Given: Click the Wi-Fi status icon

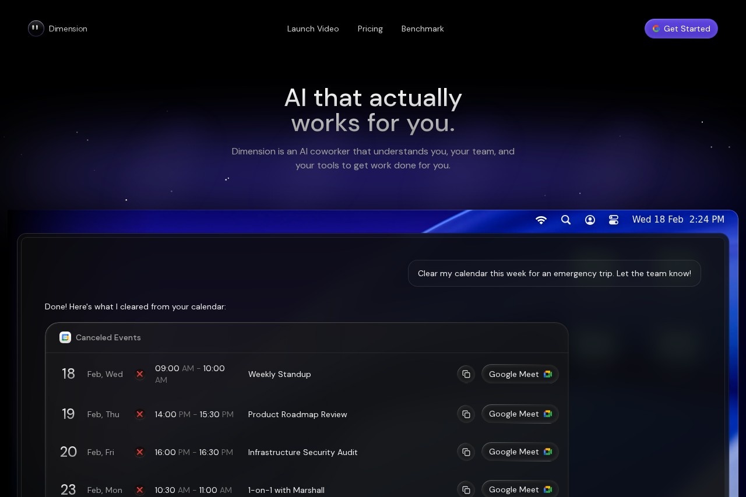Looking at the screenshot, I should [541, 220].
